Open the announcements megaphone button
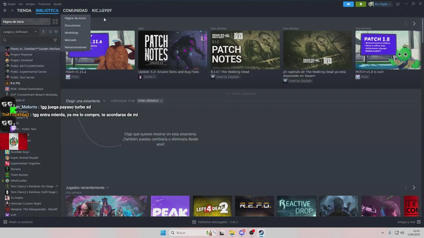 pos(348,4)
